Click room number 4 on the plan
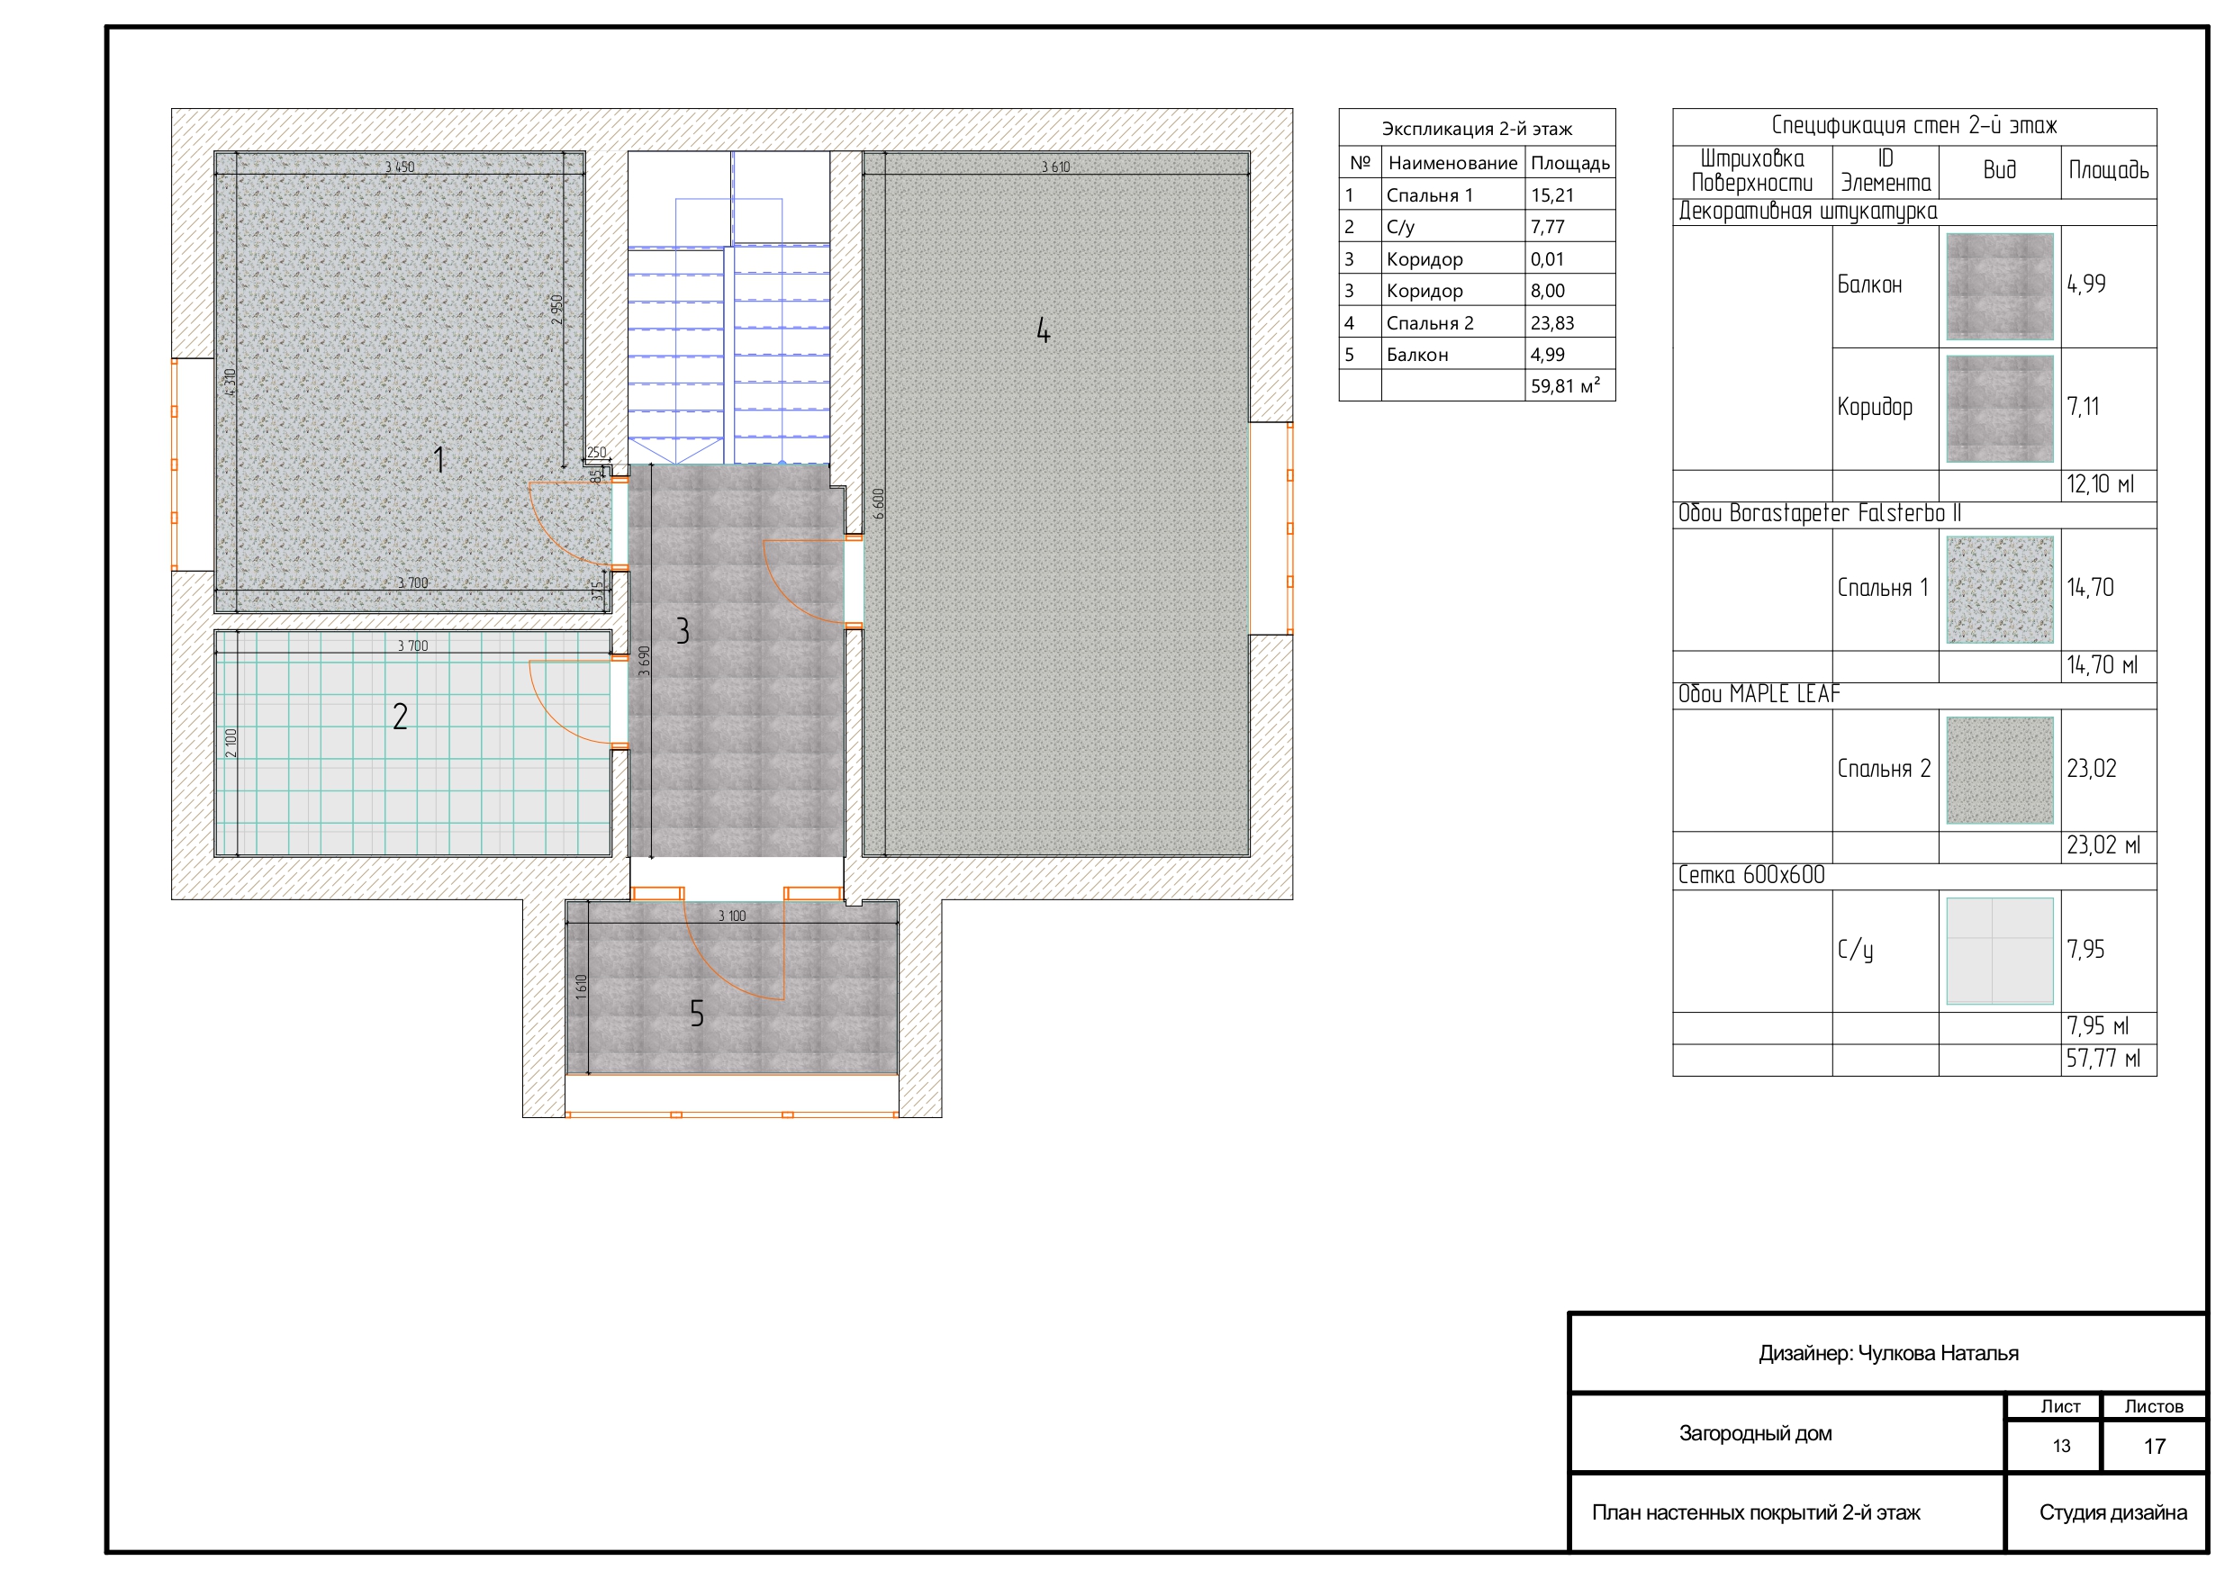Image resolution: width=2234 pixels, height=1579 pixels. point(1043,330)
